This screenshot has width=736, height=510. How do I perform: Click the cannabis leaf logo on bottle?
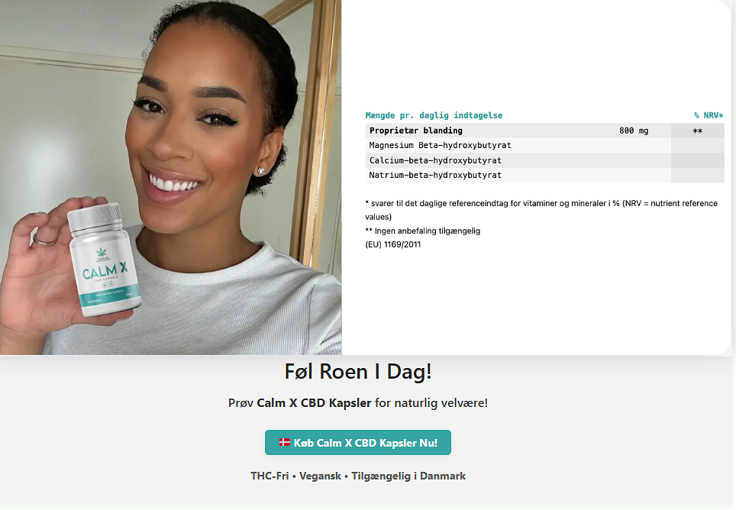pyautogui.click(x=101, y=253)
